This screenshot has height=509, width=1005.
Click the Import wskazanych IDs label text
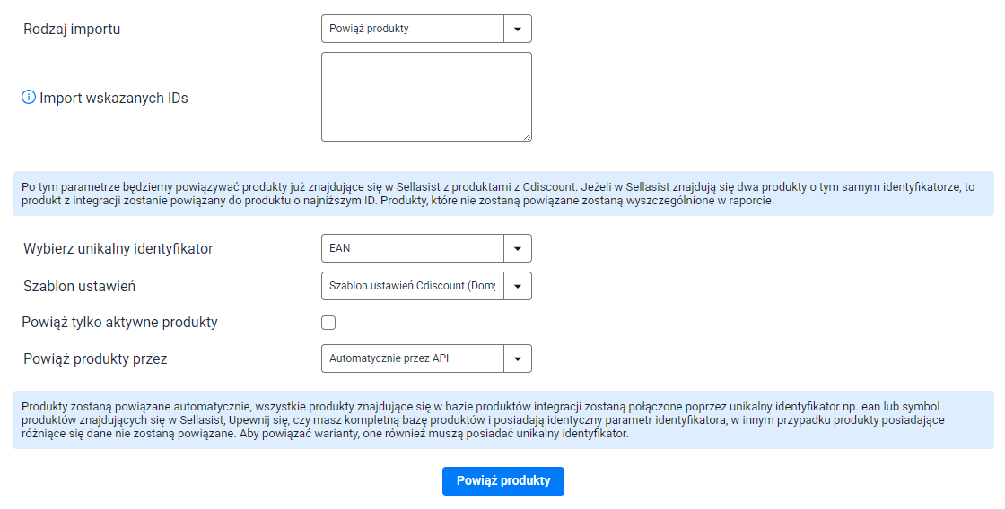113,98
